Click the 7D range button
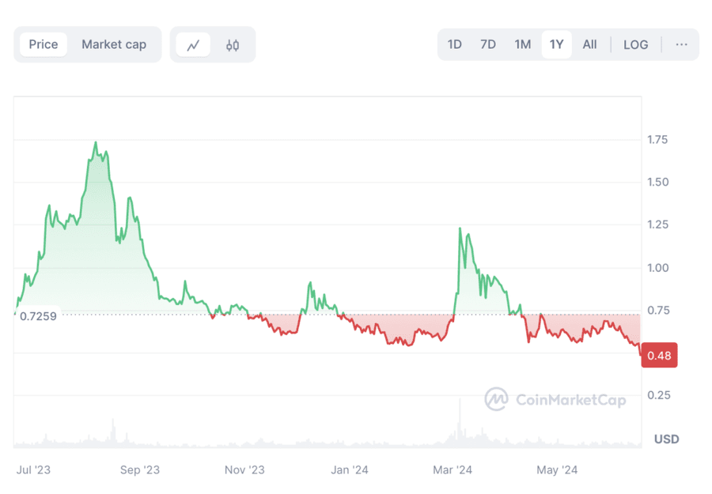Viewport: 712px width, 494px height. [488, 44]
